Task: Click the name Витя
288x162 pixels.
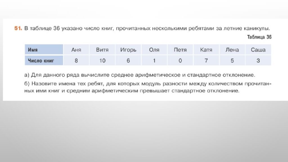Action: (102, 49)
